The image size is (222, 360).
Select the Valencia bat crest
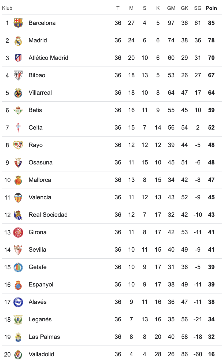tap(18, 197)
